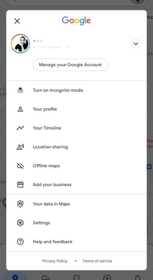Click the Your profile person icon
Viewport: 153px width, 280px height.
[20, 109]
